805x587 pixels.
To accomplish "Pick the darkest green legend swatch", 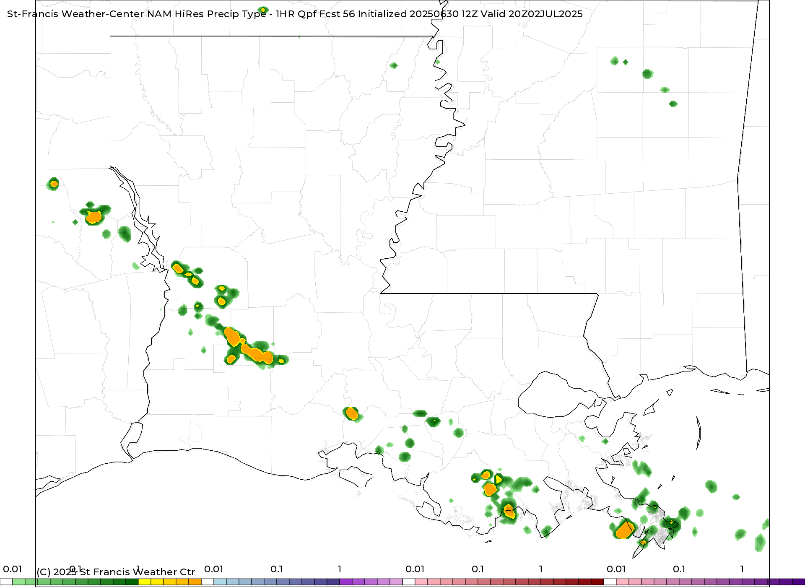I will click(x=132, y=582).
